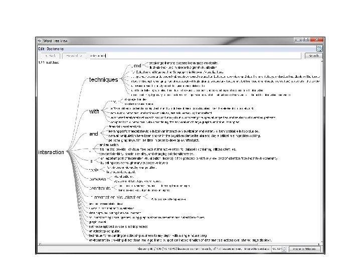Click the Search button
The image size is (361, 271).
point(313,56)
